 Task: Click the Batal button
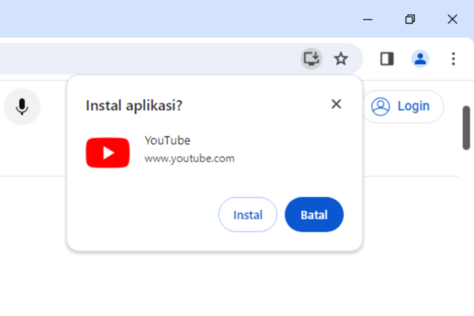point(314,215)
